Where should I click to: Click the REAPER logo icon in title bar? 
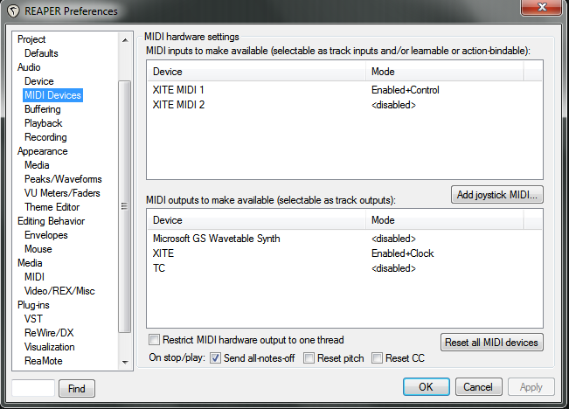(x=13, y=11)
